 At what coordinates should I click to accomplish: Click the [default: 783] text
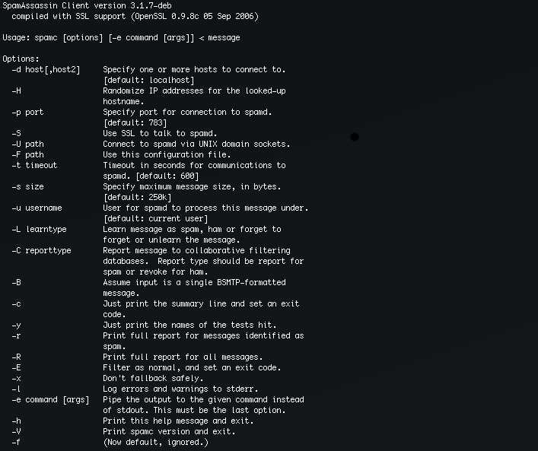click(135, 122)
